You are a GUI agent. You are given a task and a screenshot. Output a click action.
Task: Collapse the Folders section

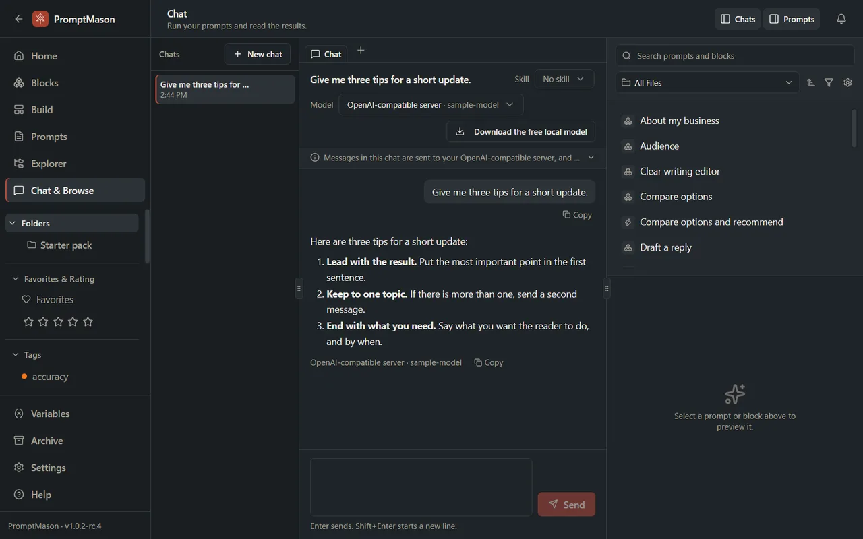(x=72, y=223)
